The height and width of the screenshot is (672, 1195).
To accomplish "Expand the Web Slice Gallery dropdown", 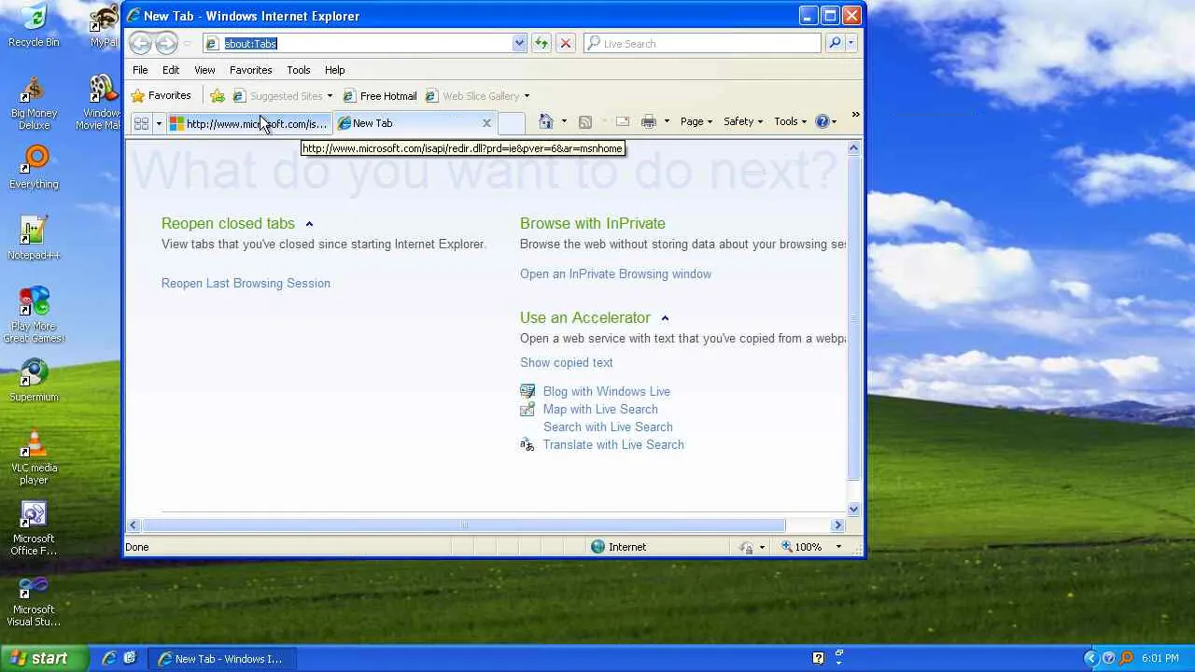I will [527, 96].
